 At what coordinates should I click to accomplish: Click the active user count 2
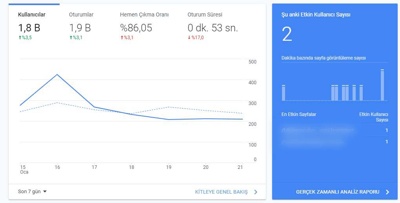pos(287,34)
